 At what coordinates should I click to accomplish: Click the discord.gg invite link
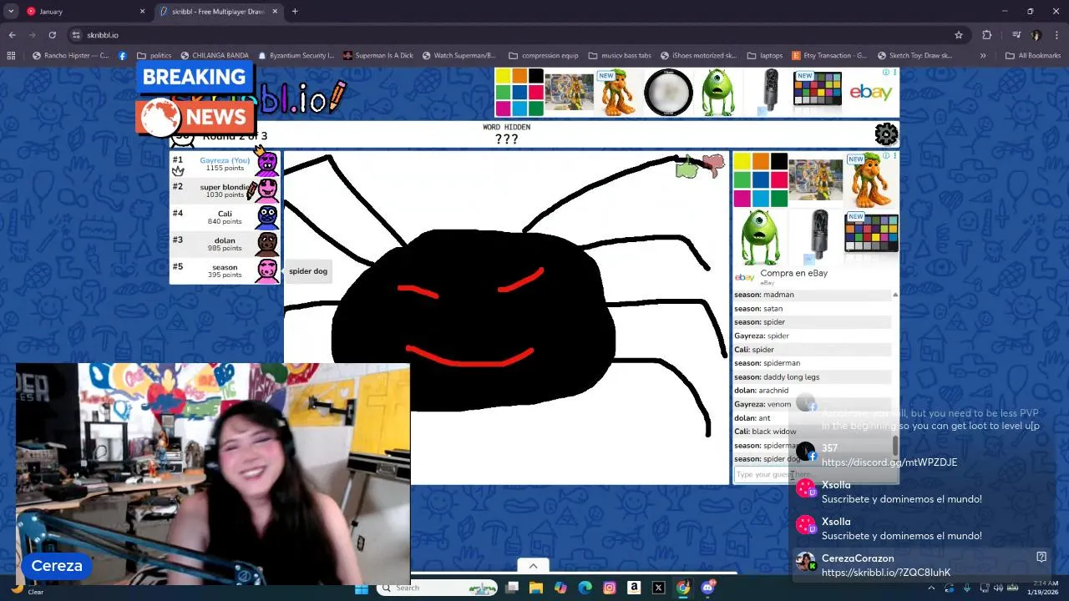[889, 462]
